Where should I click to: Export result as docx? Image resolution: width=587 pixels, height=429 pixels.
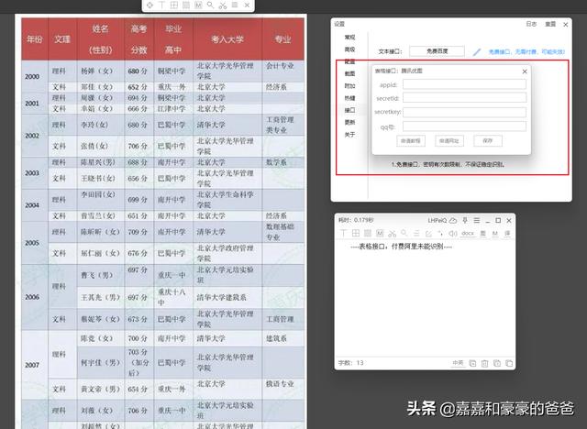(x=468, y=234)
